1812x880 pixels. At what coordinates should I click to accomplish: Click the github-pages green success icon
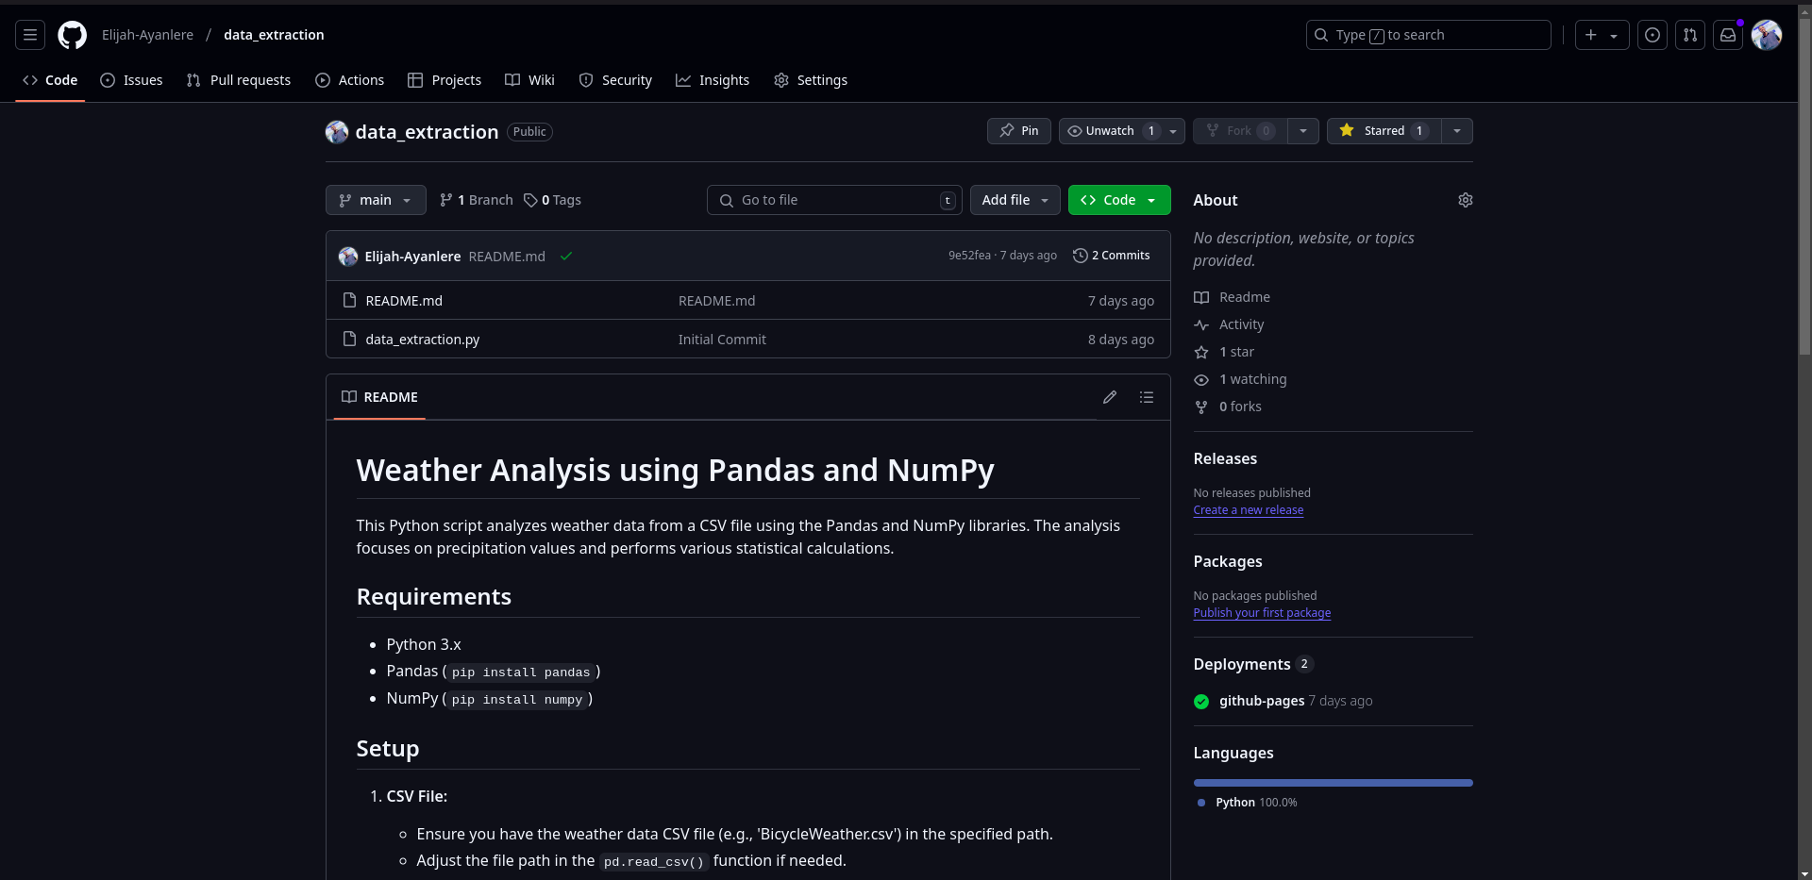(x=1201, y=701)
